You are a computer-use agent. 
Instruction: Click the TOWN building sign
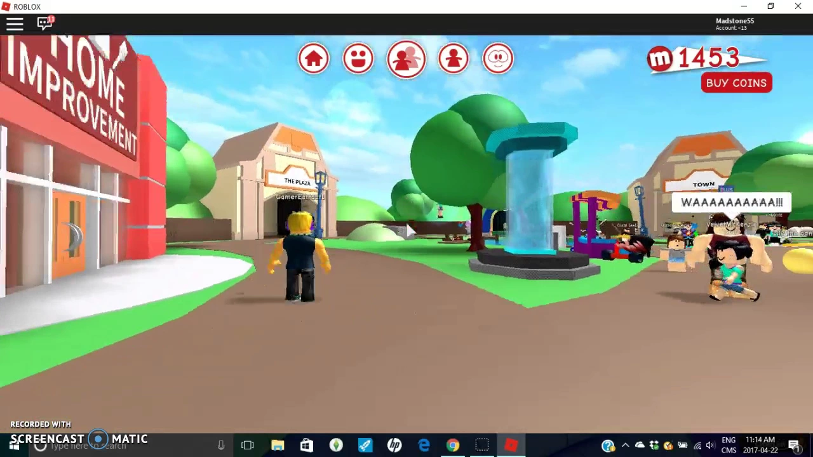(x=703, y=184)
